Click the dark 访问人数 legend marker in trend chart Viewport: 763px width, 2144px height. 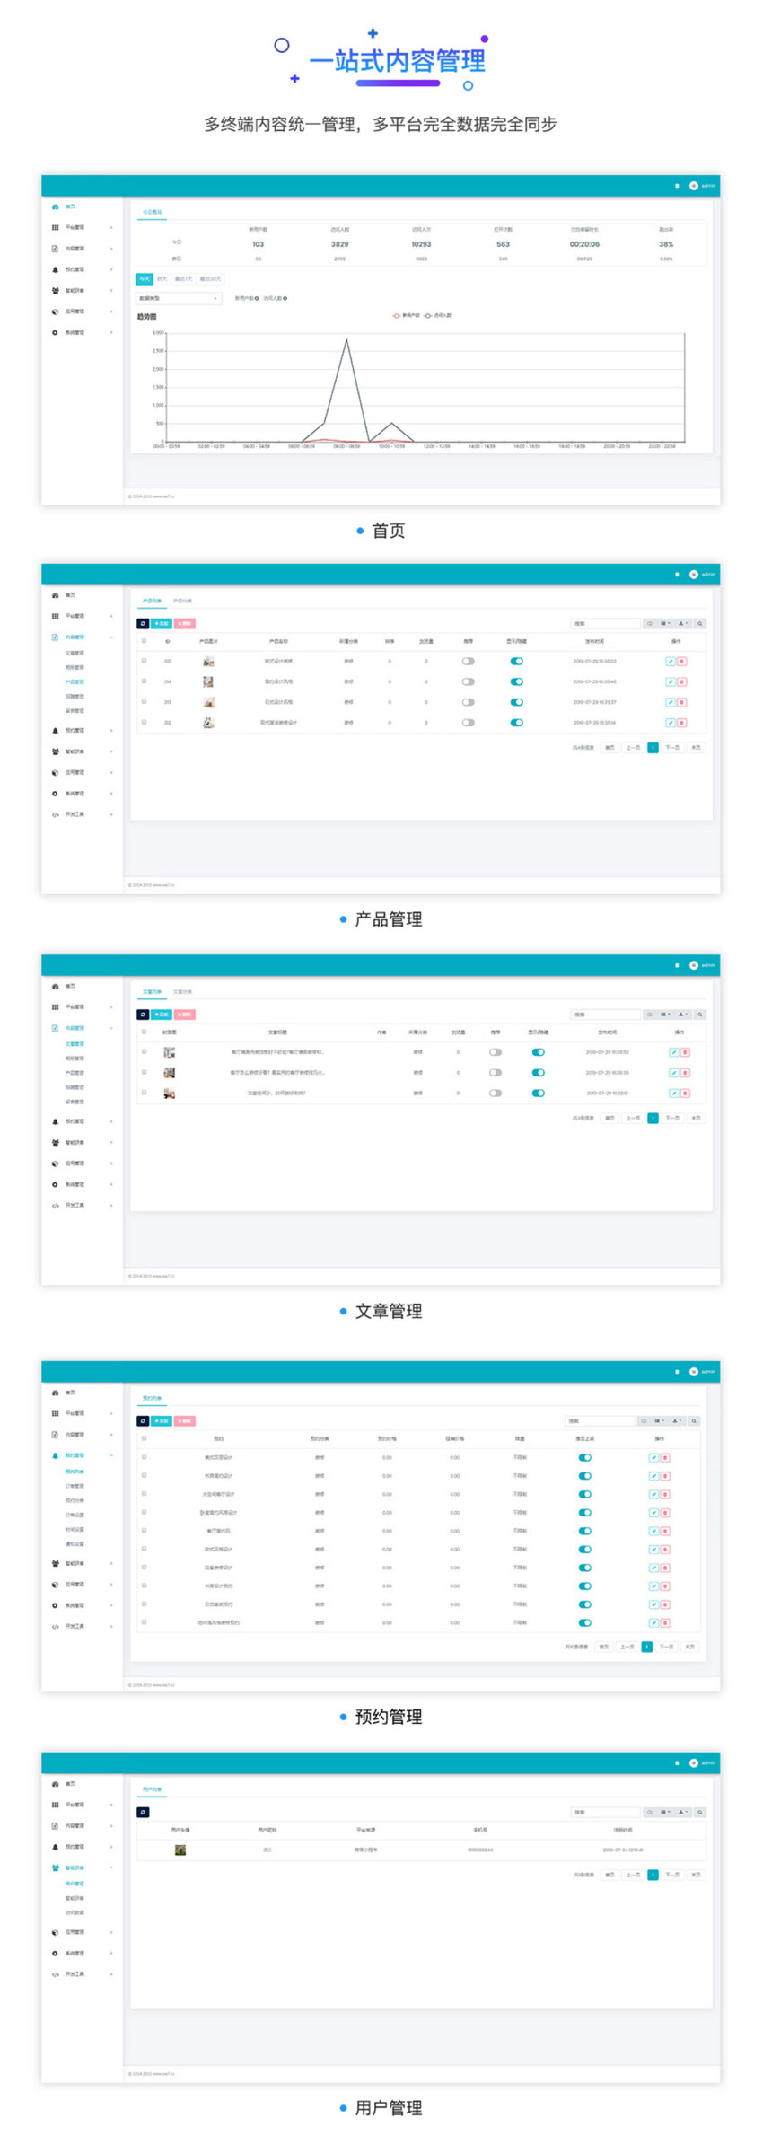point(428,315)
